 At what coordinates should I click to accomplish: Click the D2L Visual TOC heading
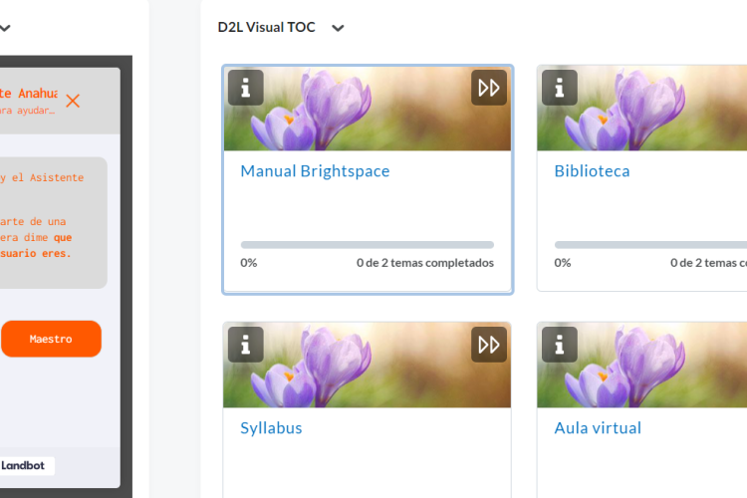coord(266,28)
